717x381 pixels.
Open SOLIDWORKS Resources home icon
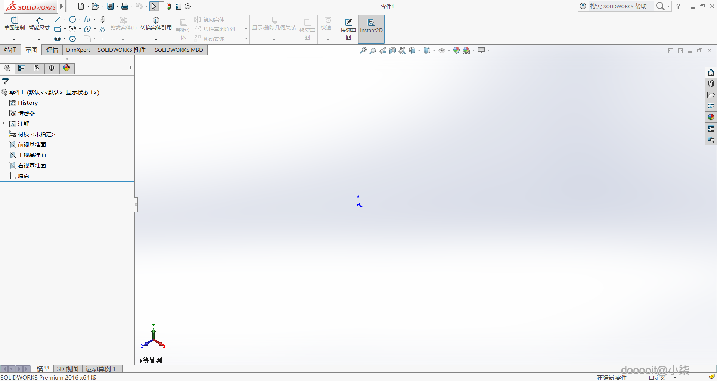711,72
